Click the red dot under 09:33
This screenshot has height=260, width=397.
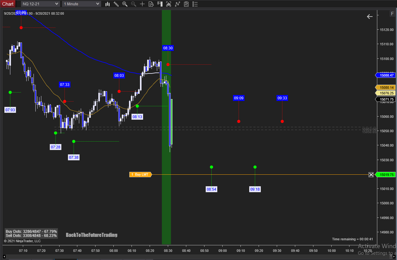click(x=282, y=121)
